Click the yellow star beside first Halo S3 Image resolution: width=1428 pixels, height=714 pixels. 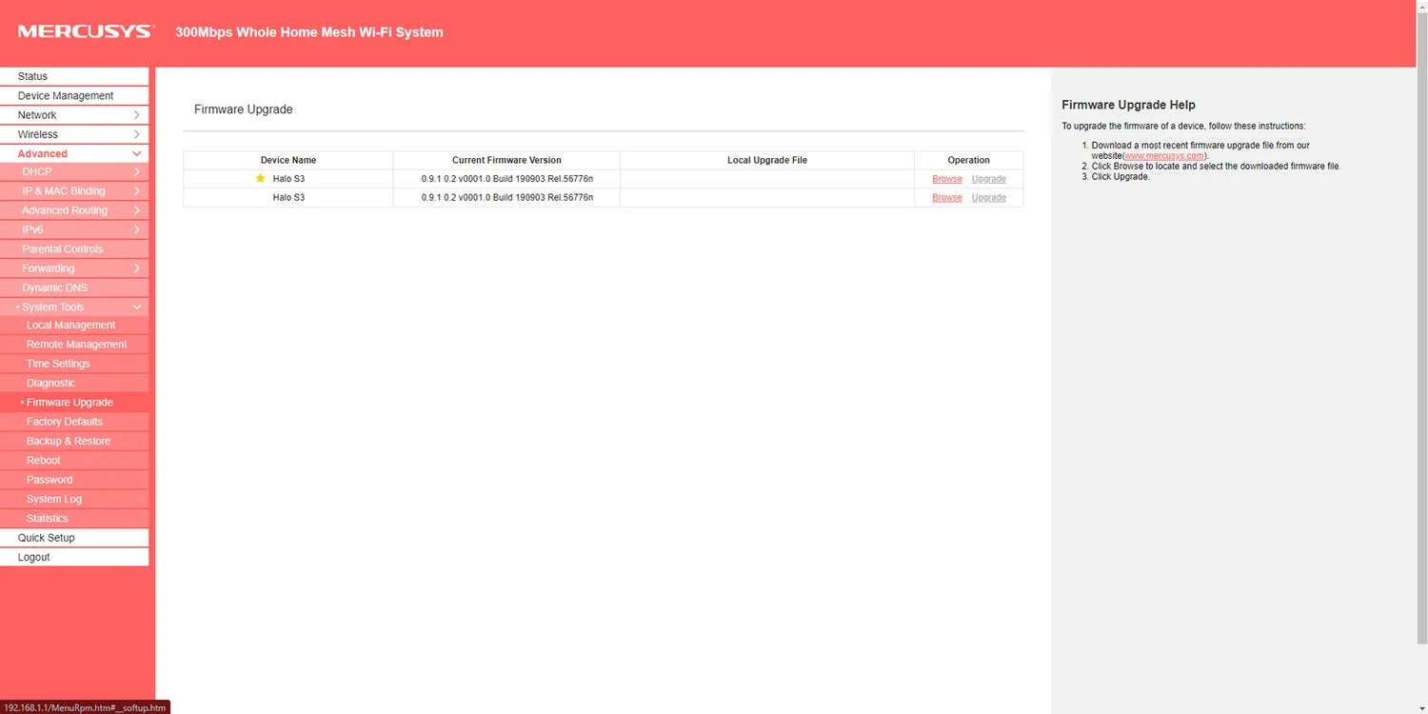coord(260,178)
